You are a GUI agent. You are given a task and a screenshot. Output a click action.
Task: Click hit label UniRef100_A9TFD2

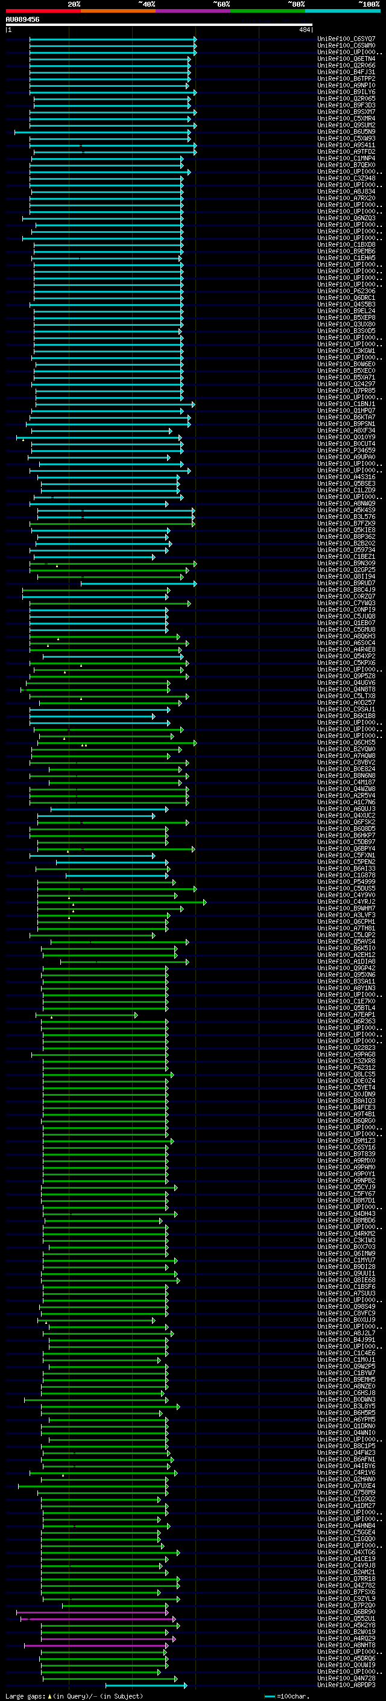coord(346,151)
